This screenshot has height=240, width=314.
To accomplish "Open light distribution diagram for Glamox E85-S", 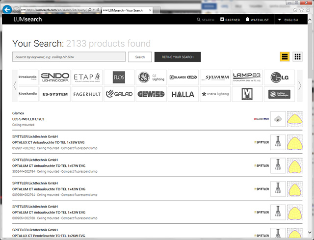I will coord(295,119).
